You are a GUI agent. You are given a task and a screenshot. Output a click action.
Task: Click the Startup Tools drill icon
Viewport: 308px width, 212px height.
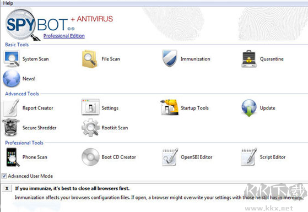pyautogui.click(x=170, y=107)
